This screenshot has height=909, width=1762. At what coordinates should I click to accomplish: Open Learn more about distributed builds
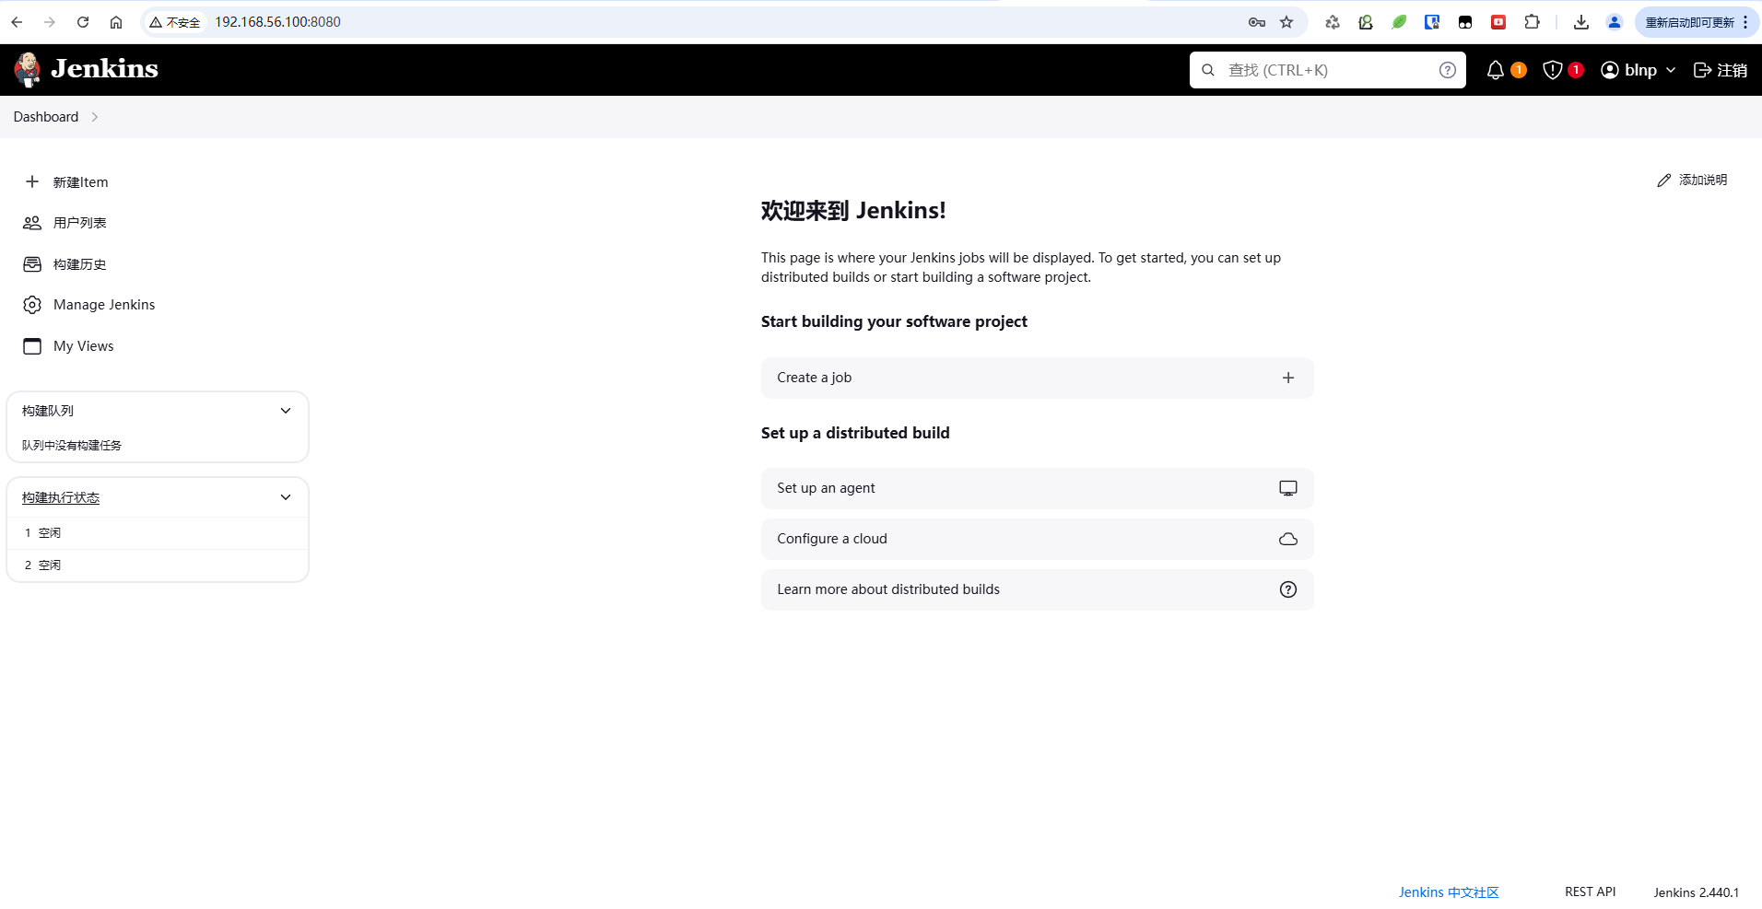pyautogui.click(x=1037, y=589)
